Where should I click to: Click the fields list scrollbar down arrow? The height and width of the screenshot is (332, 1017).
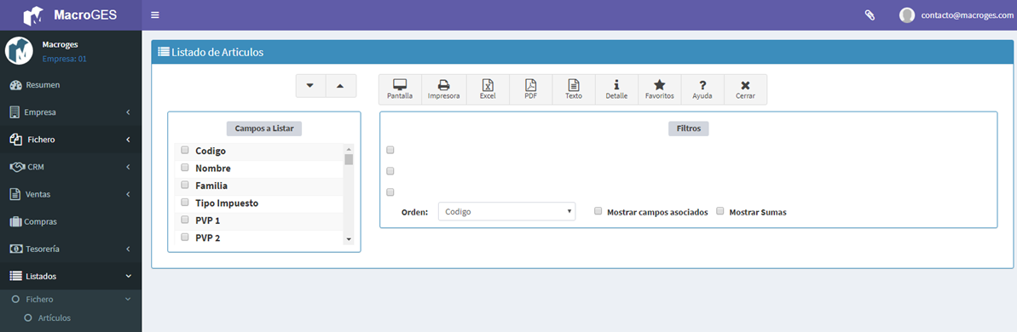(x=349, y=239)
